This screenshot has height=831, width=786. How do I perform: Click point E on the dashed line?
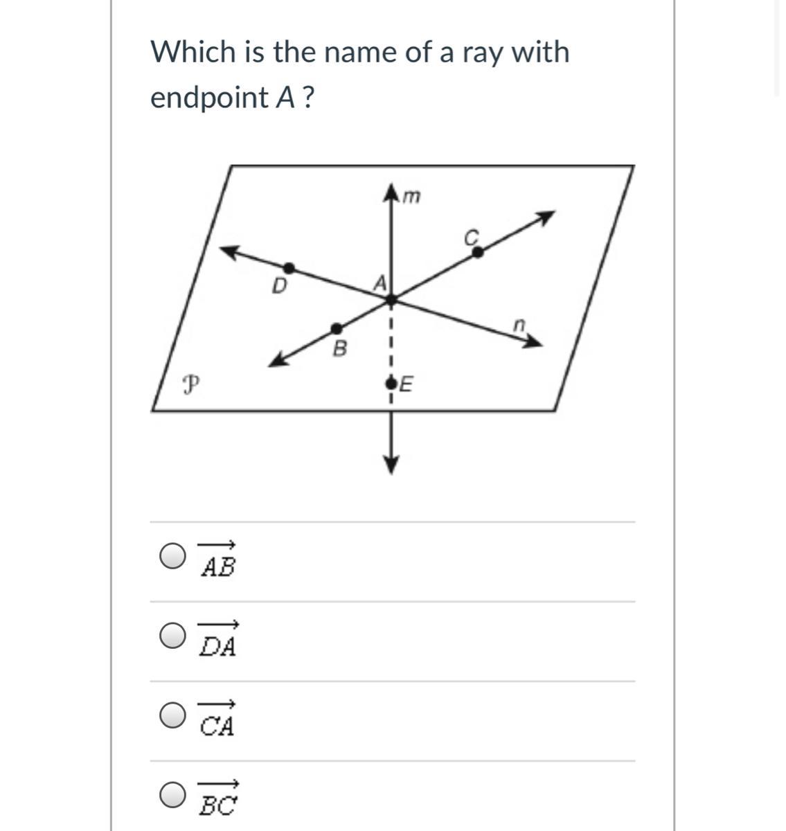point(391,382)
